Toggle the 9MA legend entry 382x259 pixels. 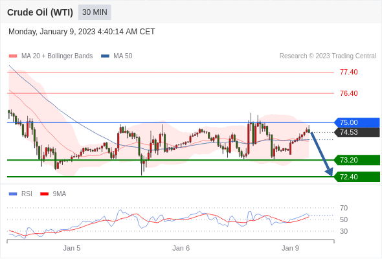coord(53,194)
